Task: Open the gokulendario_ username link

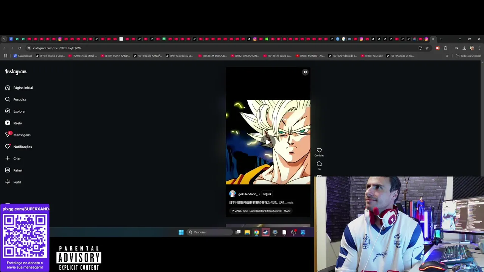Action: [248, 194]
